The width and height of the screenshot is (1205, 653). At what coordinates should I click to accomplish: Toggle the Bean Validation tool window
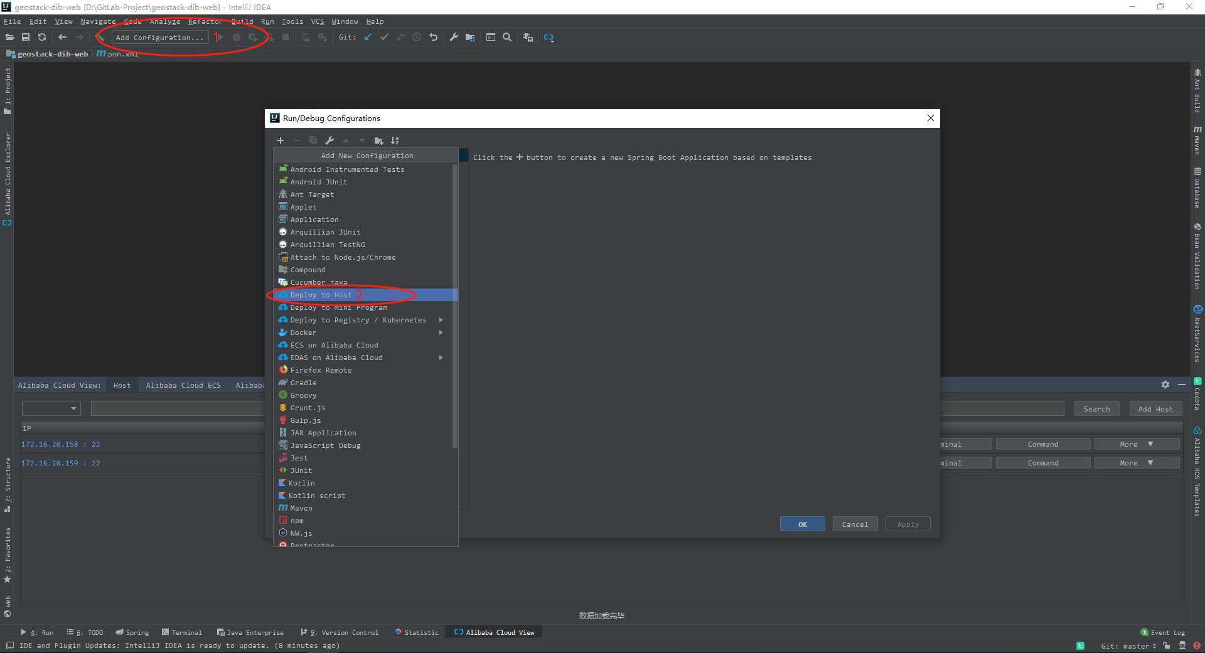(x=1197, y=256)
